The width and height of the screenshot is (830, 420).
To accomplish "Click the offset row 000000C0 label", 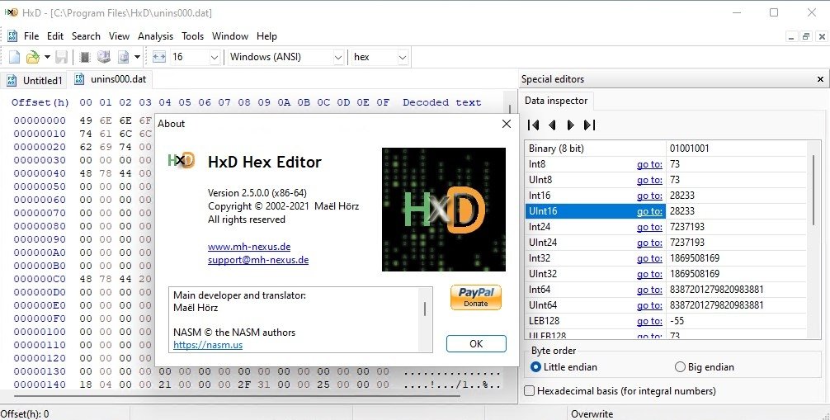I will pos(40,279).
